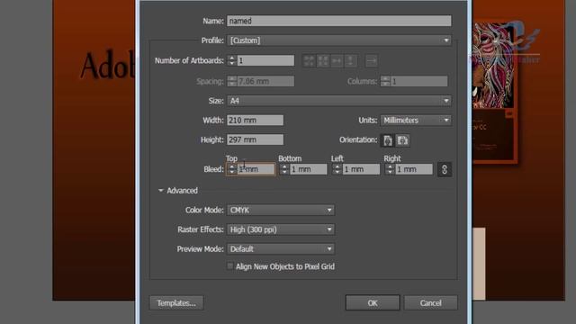576x324 pixels.
Task: Click the Arrange by Row artboard icon
Action: point(337,60)
